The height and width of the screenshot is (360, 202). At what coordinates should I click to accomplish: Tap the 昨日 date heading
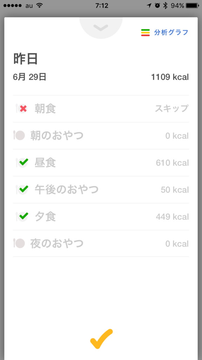pos(25,59)
